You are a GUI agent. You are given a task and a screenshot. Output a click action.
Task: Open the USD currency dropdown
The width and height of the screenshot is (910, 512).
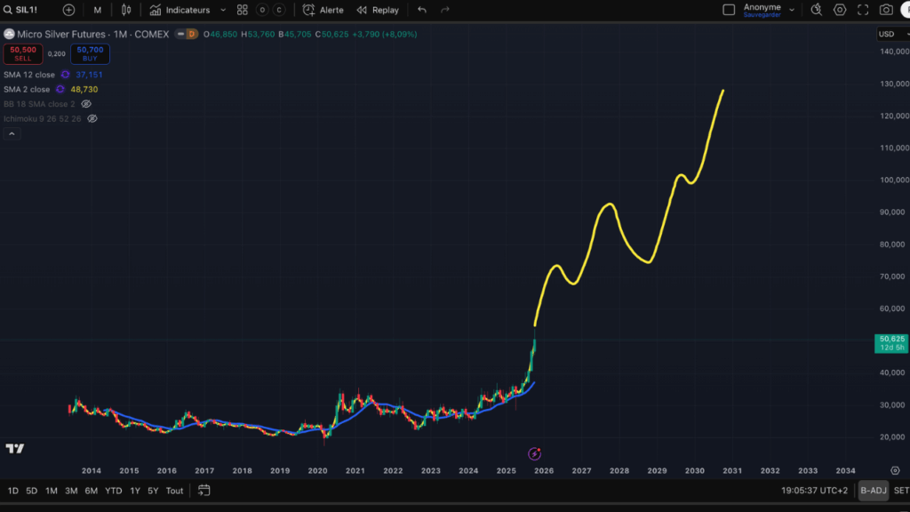click(x=891, y=34)
